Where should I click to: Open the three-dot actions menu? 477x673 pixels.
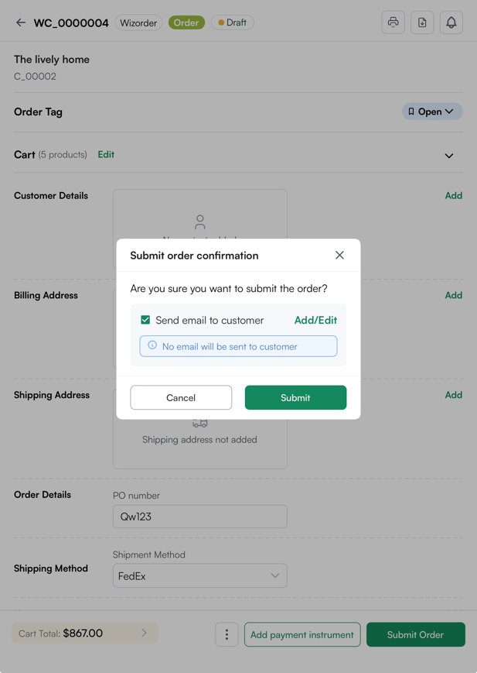click(x=227, y=634)
